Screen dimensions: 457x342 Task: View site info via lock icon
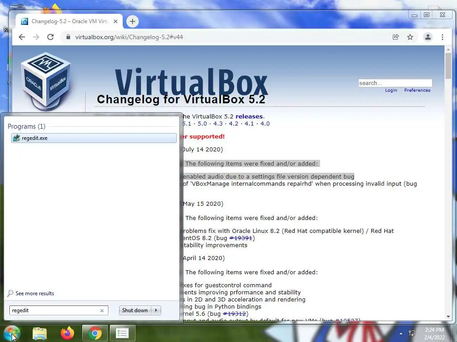[68, 37]
